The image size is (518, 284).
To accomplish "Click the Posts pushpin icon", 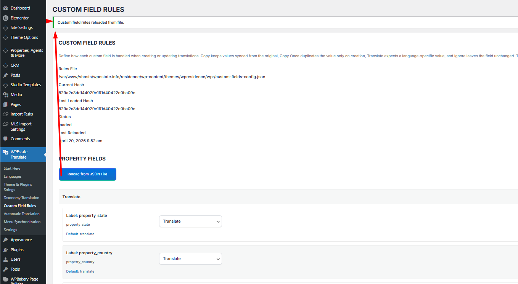I will [5, 75].
